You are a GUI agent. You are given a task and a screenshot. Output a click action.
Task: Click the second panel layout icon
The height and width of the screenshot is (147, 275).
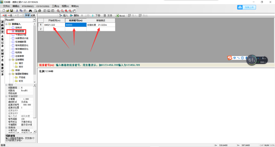(49, 11)
